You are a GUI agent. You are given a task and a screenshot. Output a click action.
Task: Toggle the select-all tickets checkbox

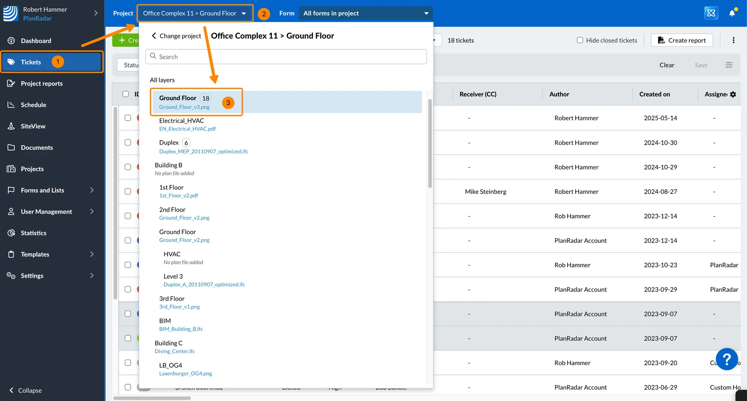tap(126, 94)
